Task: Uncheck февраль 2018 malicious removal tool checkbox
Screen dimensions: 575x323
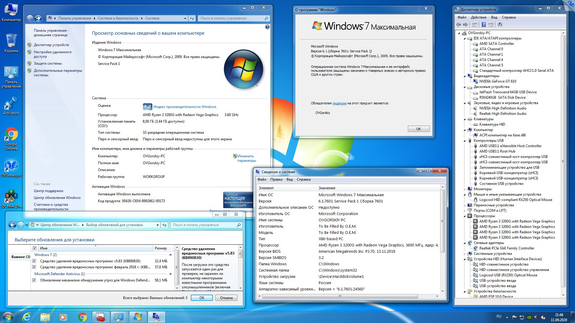Action: click(34, 267)
